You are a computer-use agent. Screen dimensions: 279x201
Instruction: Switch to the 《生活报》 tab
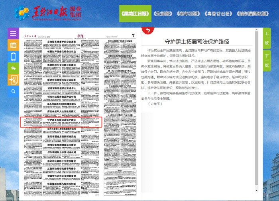(x=163, y=13)
